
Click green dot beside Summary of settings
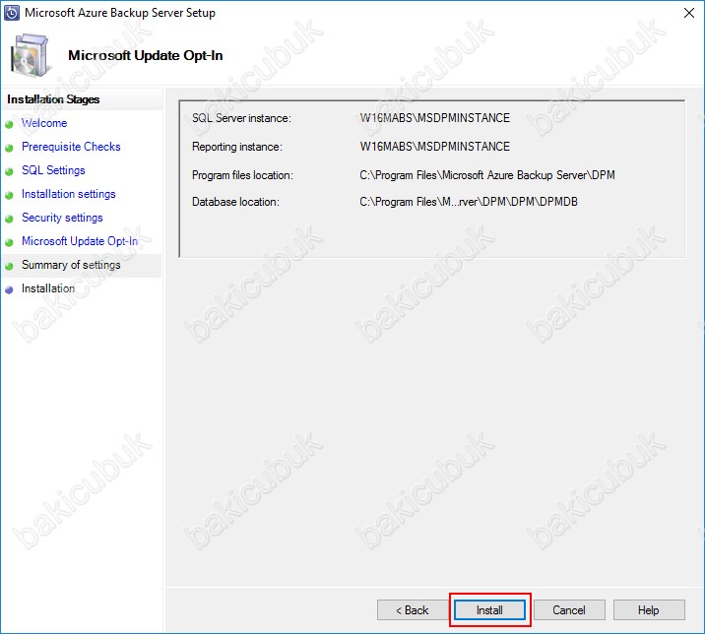(x=9, y=266)
